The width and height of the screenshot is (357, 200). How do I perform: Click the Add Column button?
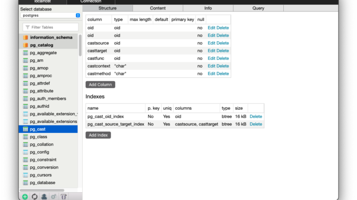pyautogui.click(x=101, y=85)
